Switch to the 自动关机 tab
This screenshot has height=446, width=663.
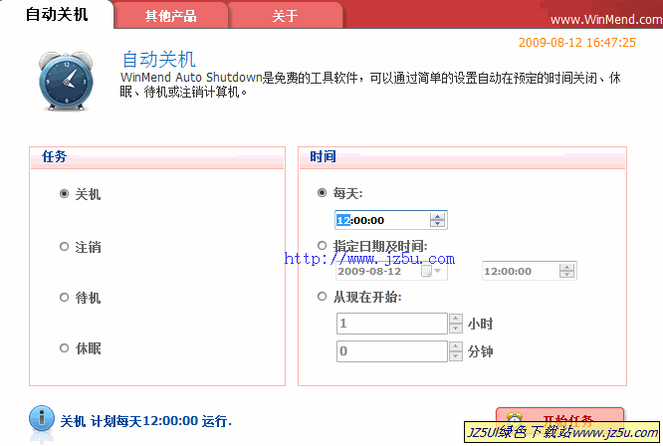[57, 14]
